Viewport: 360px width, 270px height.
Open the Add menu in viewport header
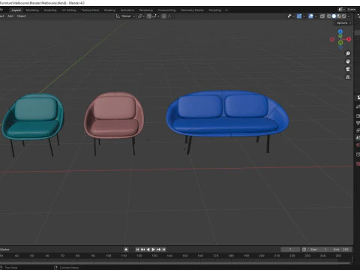[x=10, y=16]
